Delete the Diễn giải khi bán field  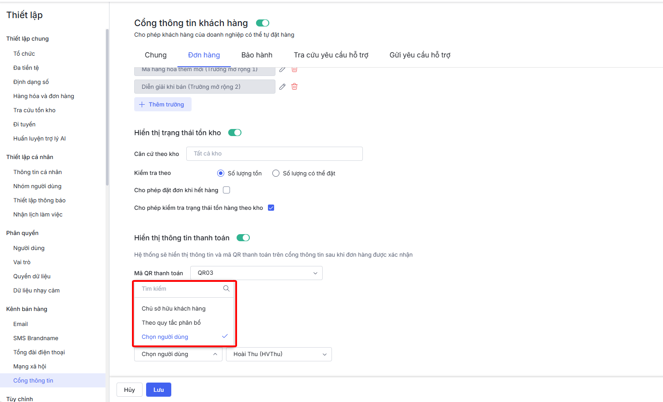pos(294,87)
